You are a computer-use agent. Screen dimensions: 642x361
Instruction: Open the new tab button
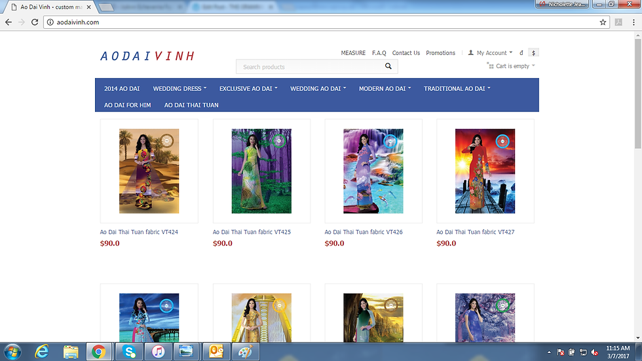[x=106, y=7]
